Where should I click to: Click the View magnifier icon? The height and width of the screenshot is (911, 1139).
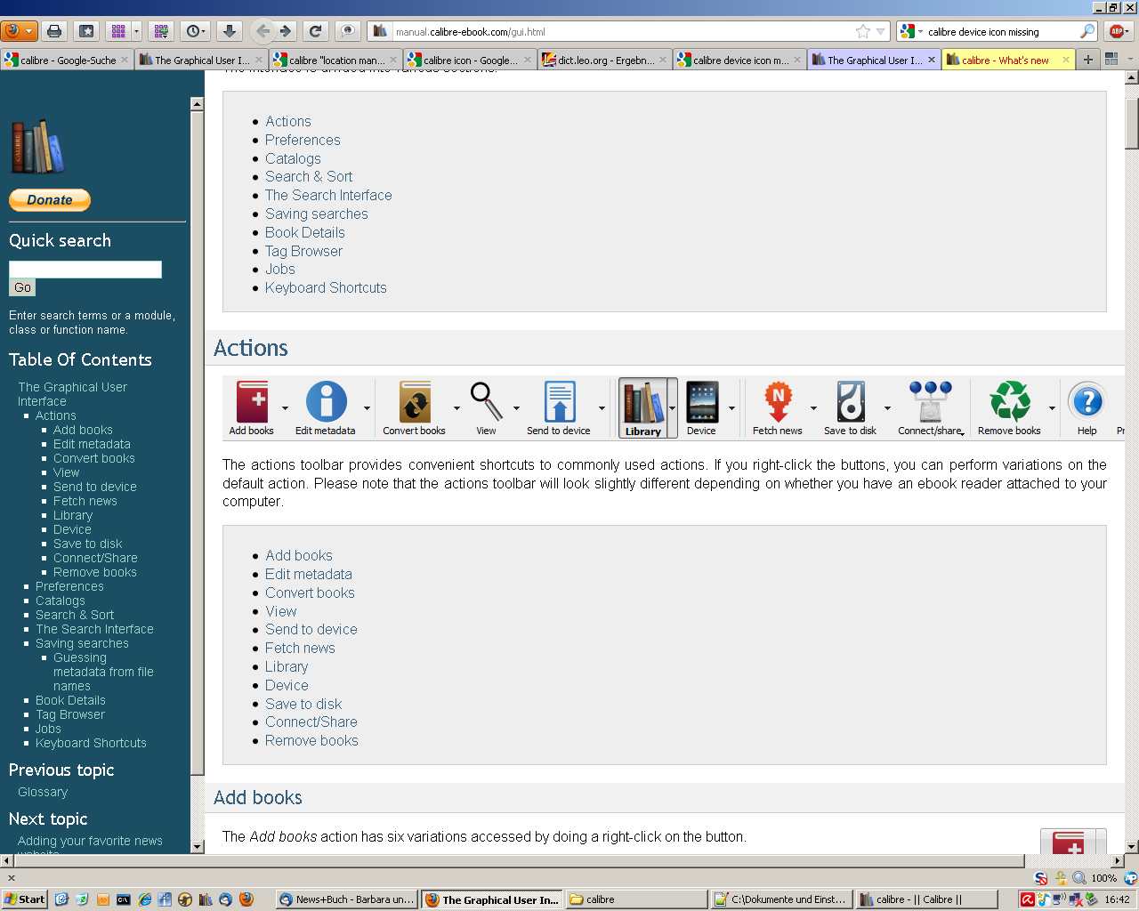click(x=486, y=401)
